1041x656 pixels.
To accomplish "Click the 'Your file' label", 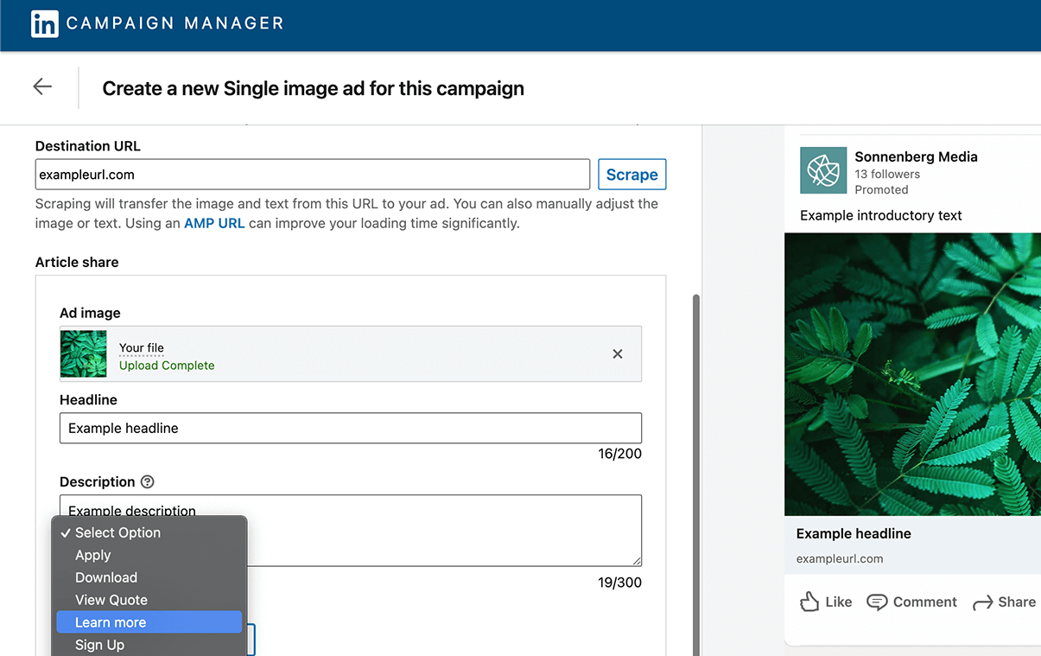I will [142, 347].
